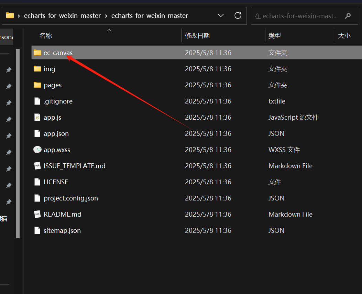The width and height of the screenshot is (362, 294).
Task: Click the app.js JavaScript file icon
Action: [37, 117]
